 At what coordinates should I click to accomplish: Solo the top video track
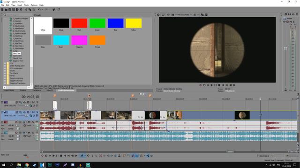coord(37,102)
